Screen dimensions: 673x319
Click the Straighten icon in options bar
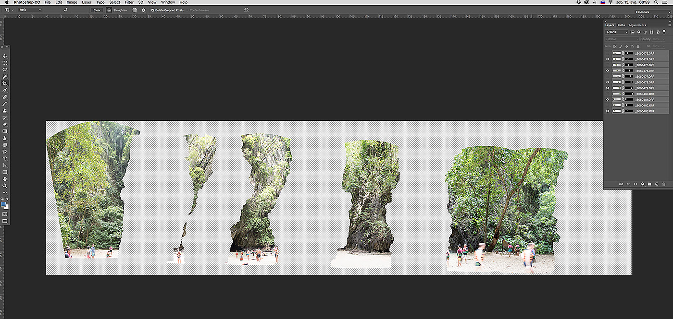tap(109, 10)
